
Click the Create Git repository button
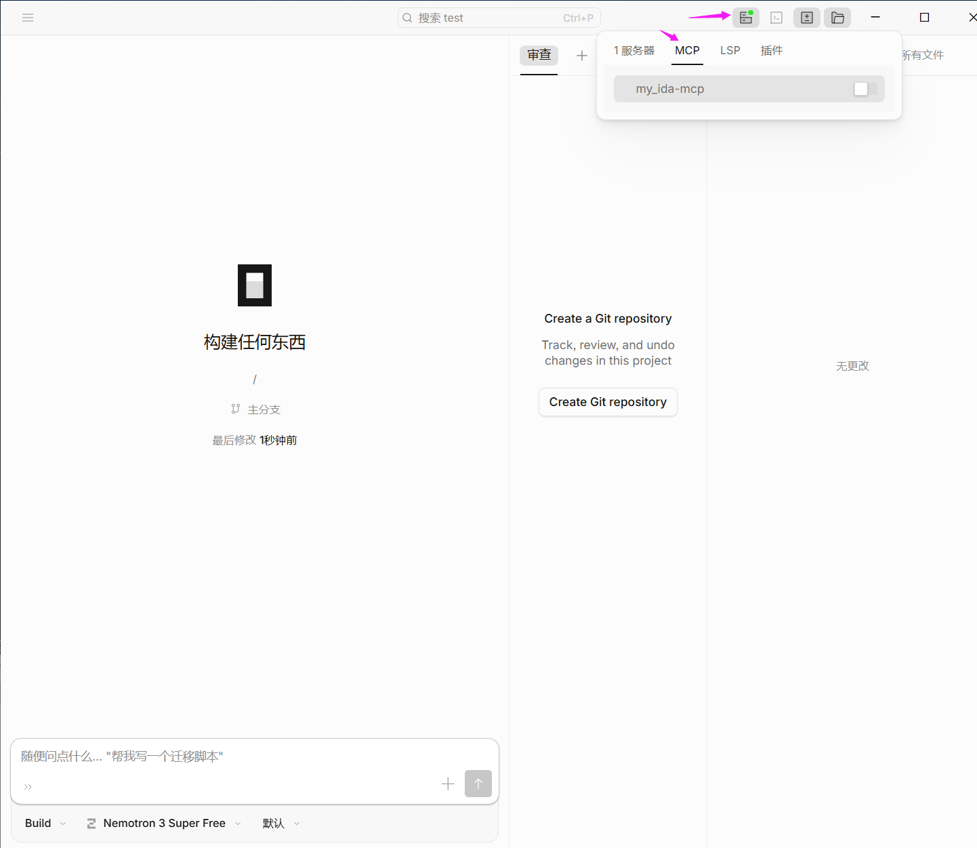608,402
